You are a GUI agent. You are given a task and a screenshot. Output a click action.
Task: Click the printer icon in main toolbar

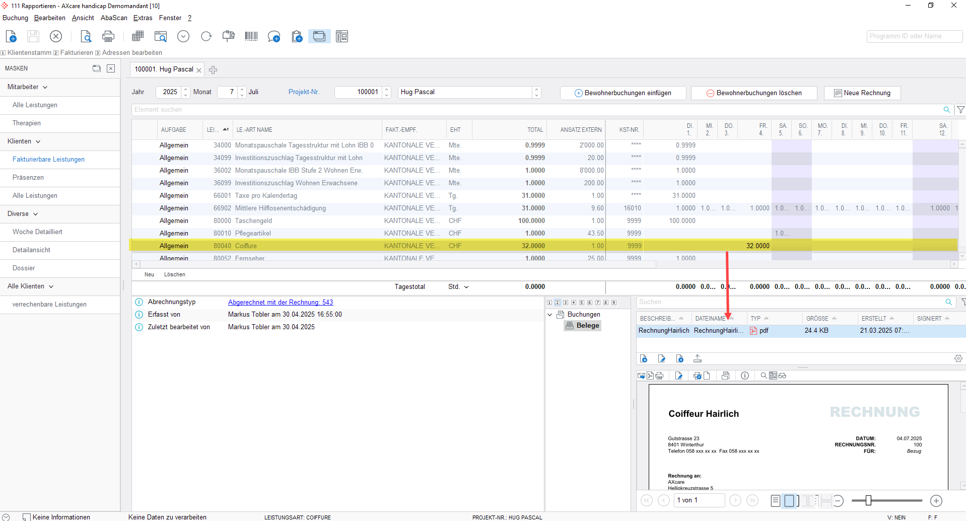point(108,36)
